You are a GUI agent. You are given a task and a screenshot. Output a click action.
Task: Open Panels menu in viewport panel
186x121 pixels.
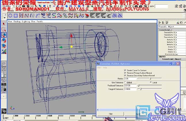click(x=40, y=22)
